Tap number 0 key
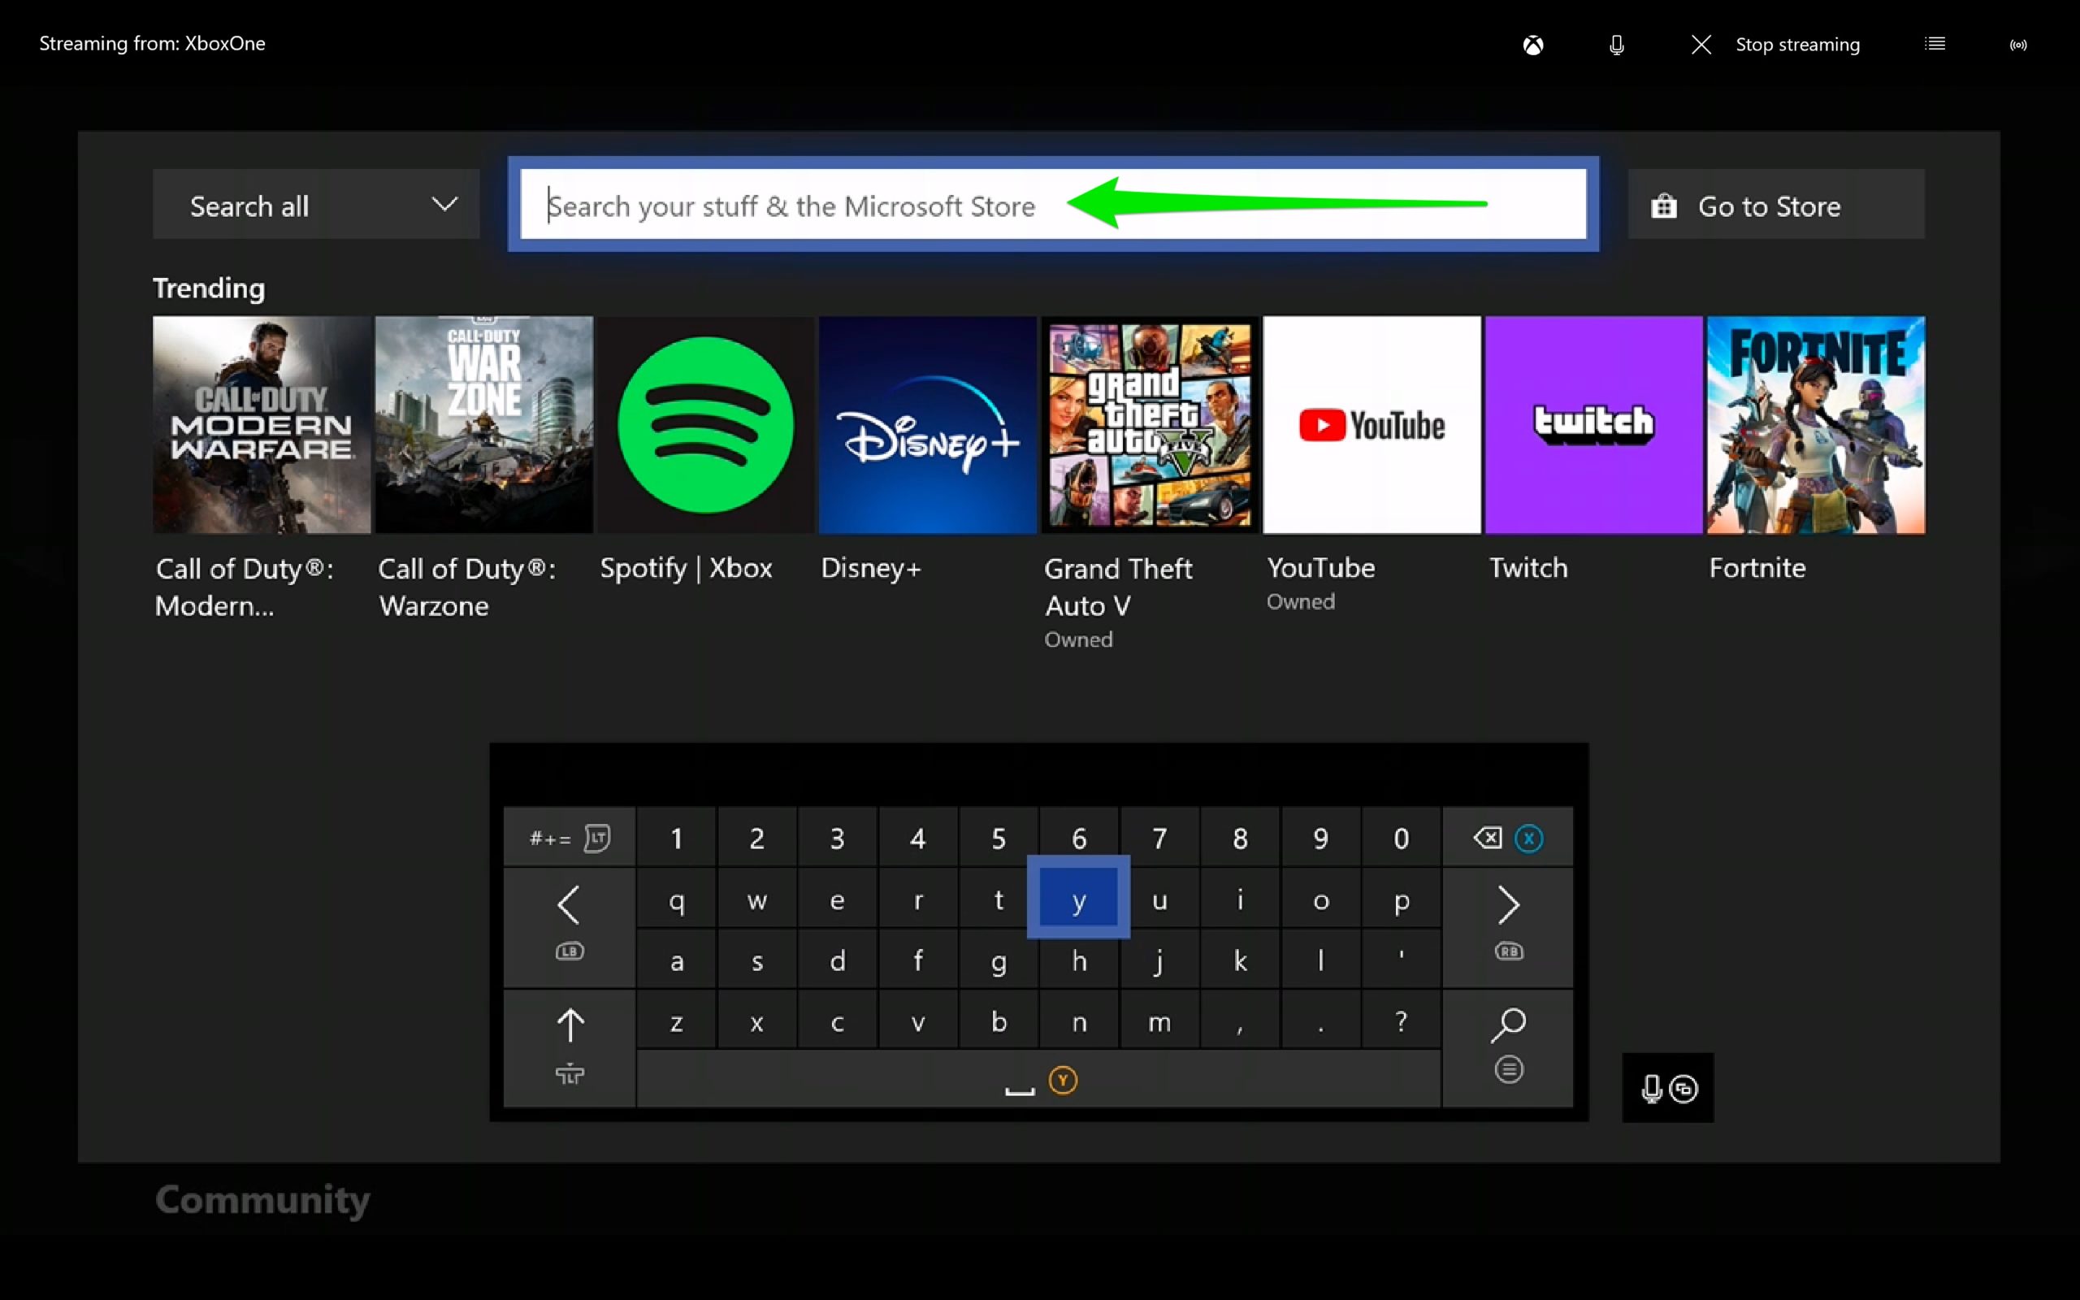2080x1300 pixels. [x=1400, y=838]
